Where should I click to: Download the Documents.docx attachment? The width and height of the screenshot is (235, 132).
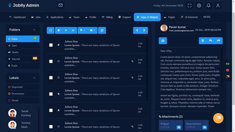coord(205,127)
